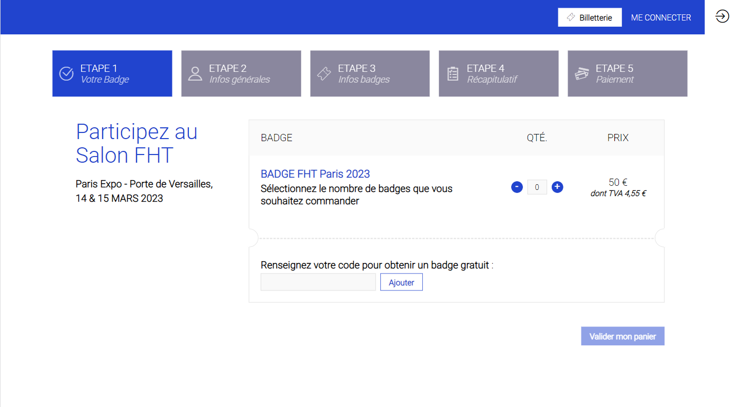Go to ETAPE 2 Infos générales step
Image resolution: width=739 pixels, height=407 pixels.
click(x=241, y=73)
